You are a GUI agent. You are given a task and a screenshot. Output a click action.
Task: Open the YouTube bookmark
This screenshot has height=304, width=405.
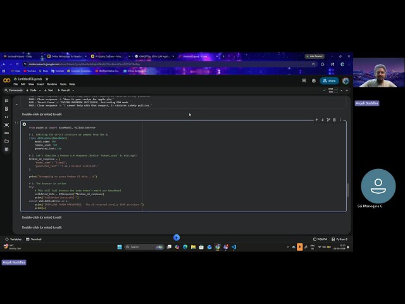tap(30, 71)
